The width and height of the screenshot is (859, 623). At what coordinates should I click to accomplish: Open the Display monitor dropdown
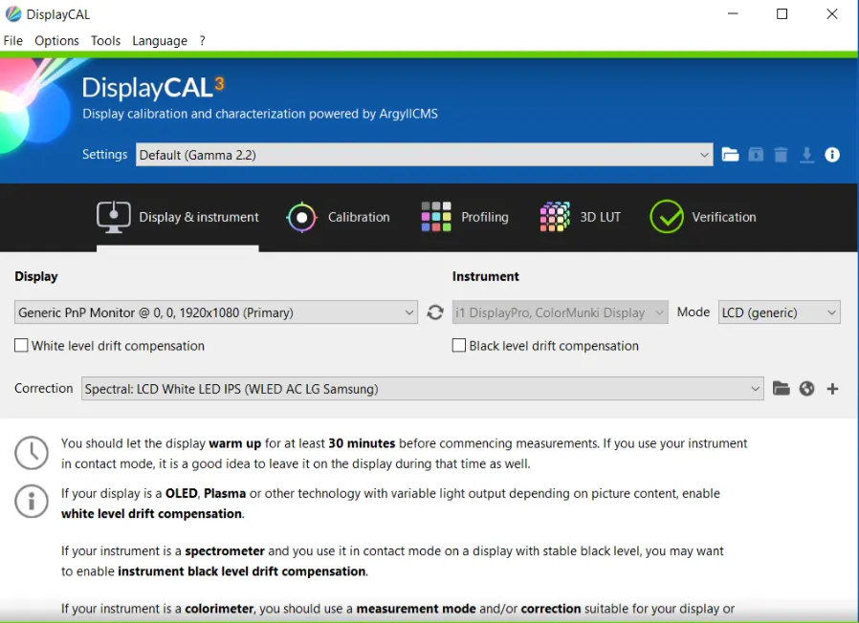pyautogui.click(x=216, y=312)
